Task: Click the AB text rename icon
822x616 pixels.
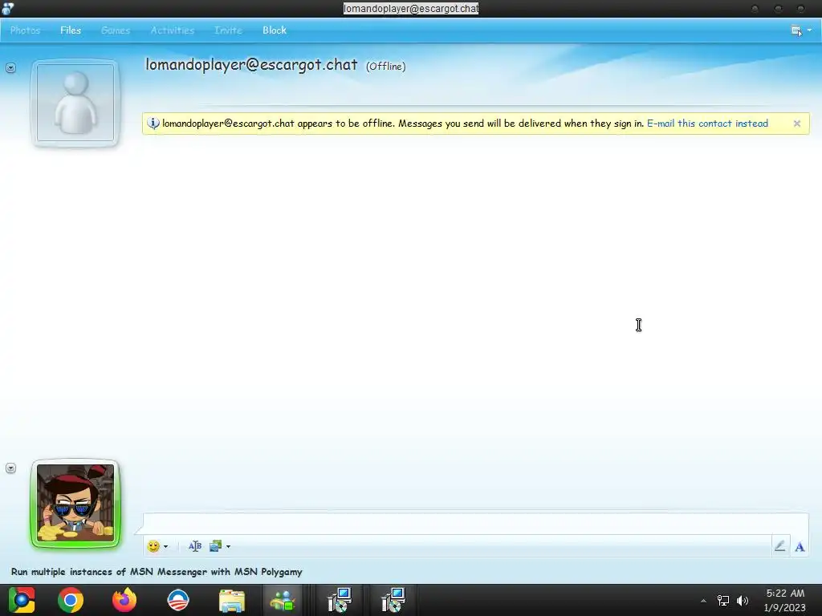Action: (195, 546)
